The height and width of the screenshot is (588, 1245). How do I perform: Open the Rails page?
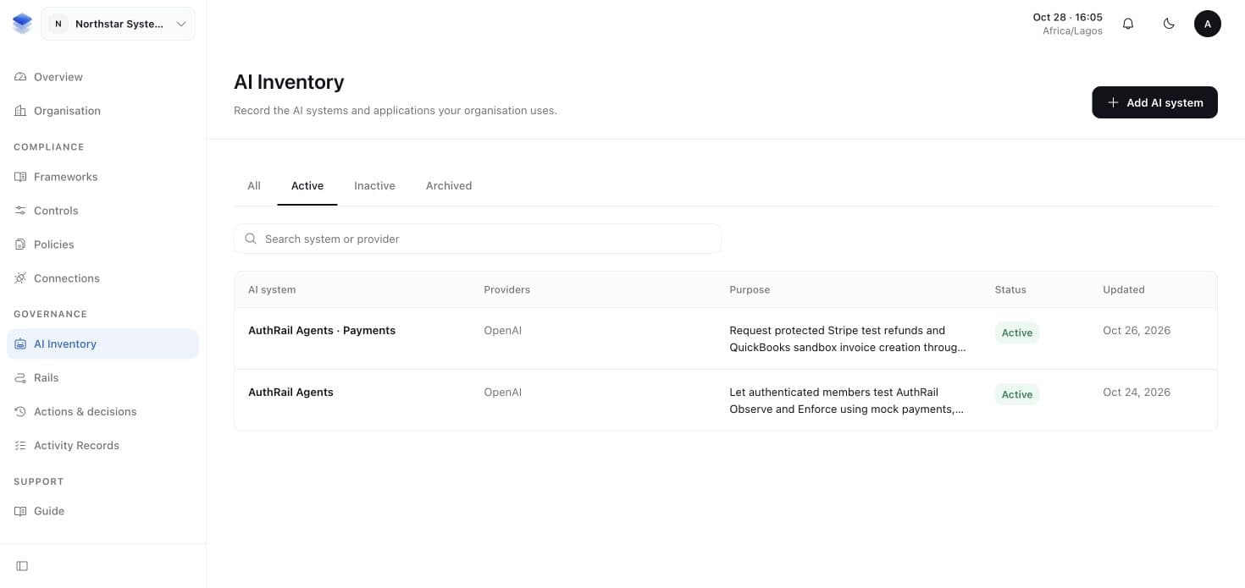pyautogui.click(x=102, y=378)
